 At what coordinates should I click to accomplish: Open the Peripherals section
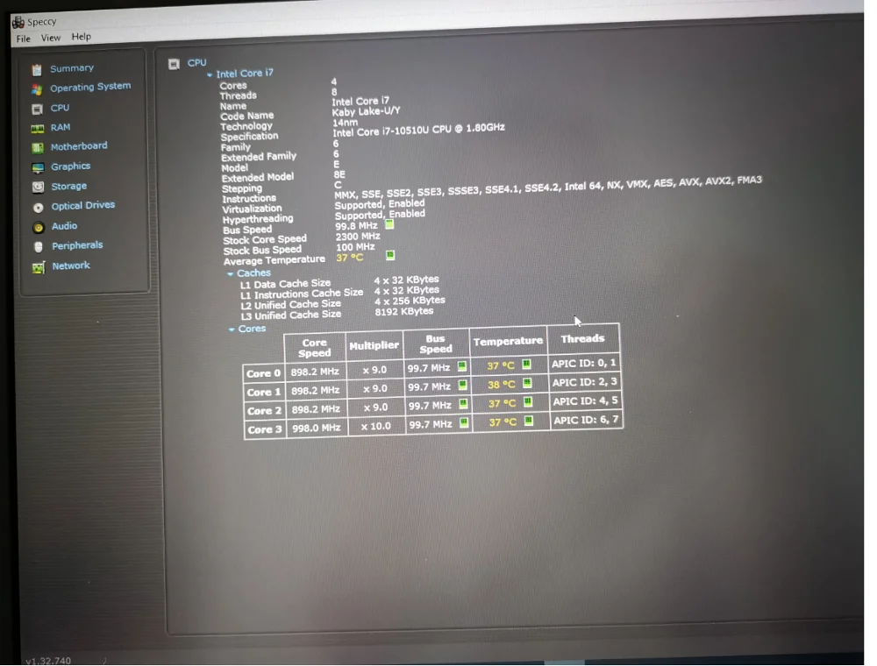tap(78, 246)
